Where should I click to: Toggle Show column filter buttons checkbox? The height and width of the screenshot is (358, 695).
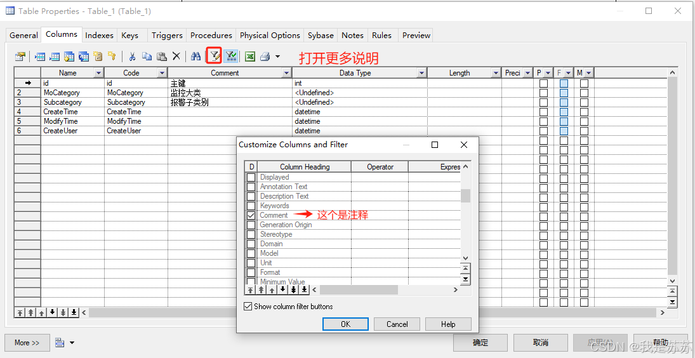[248, 306]
